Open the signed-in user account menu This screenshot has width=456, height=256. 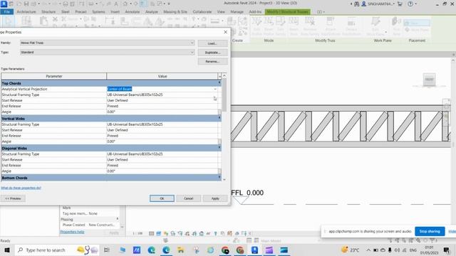[378, 4]
